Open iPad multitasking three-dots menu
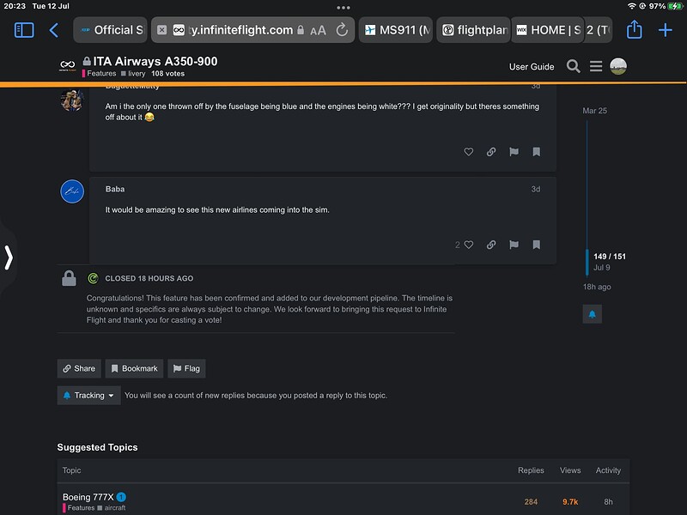The width and height of the screenshot is (687, 515). [x=343, y=8]
